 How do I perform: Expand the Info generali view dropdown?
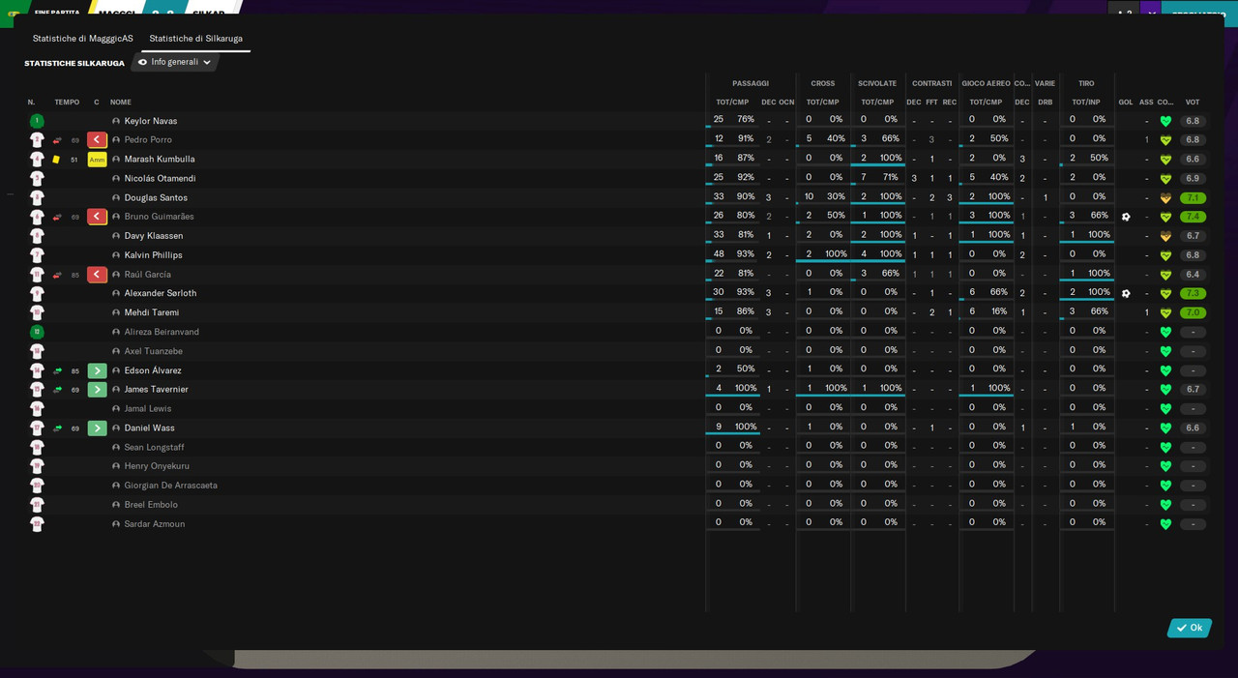click(x=175, y=62)
